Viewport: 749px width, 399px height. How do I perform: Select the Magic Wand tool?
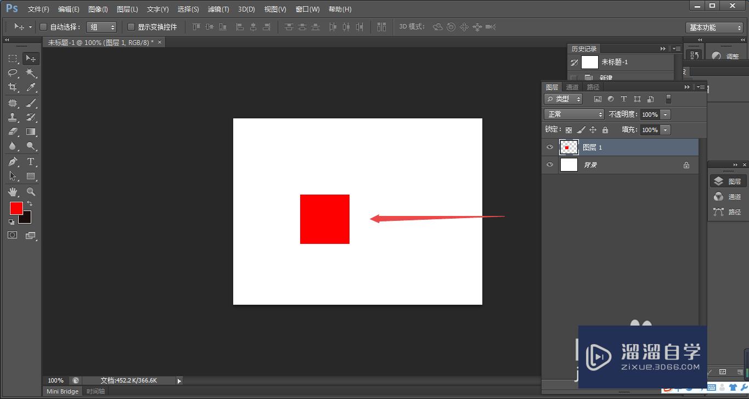tap(31, 73)
